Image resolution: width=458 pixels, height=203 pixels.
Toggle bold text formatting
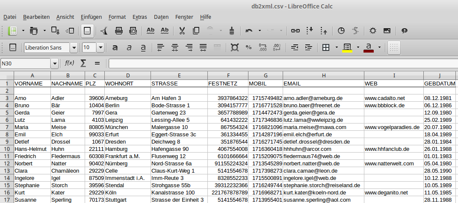(x=115, y=47)
